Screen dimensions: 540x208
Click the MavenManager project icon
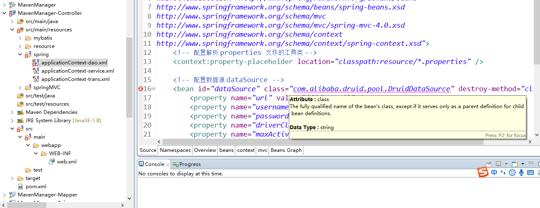click(x=12, y=5)
